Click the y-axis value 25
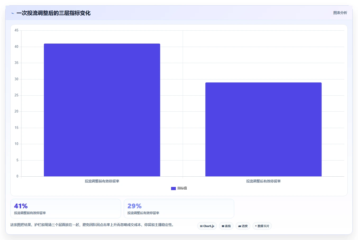The width and height of the screenshot is (358, 240). pos(16,95)
